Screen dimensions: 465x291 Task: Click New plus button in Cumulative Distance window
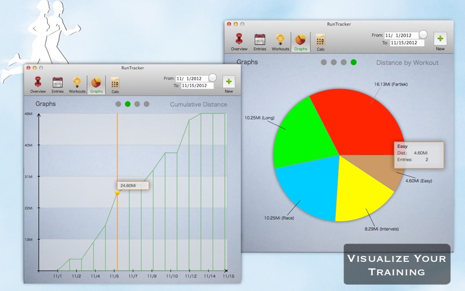click(228, 81)
